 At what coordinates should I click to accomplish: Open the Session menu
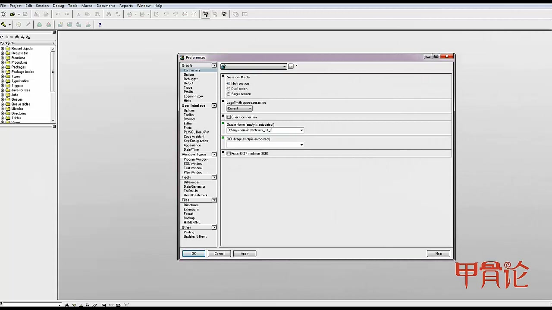(x=42, y=6)
